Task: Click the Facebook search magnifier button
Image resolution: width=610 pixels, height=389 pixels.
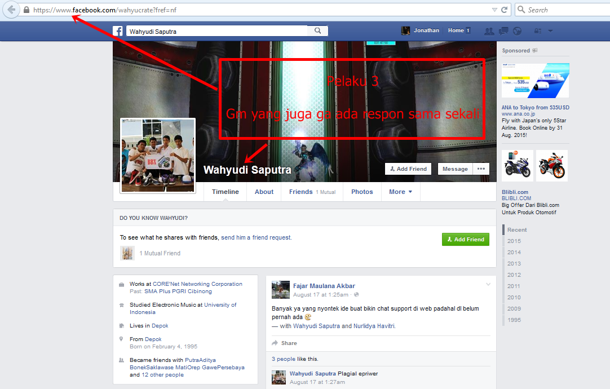Action: [318, 31]
